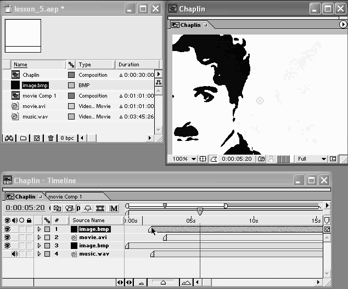Screen dimensions: 348x289
Task: Select the Chaplin tab in Timeline
Action: 25,196
